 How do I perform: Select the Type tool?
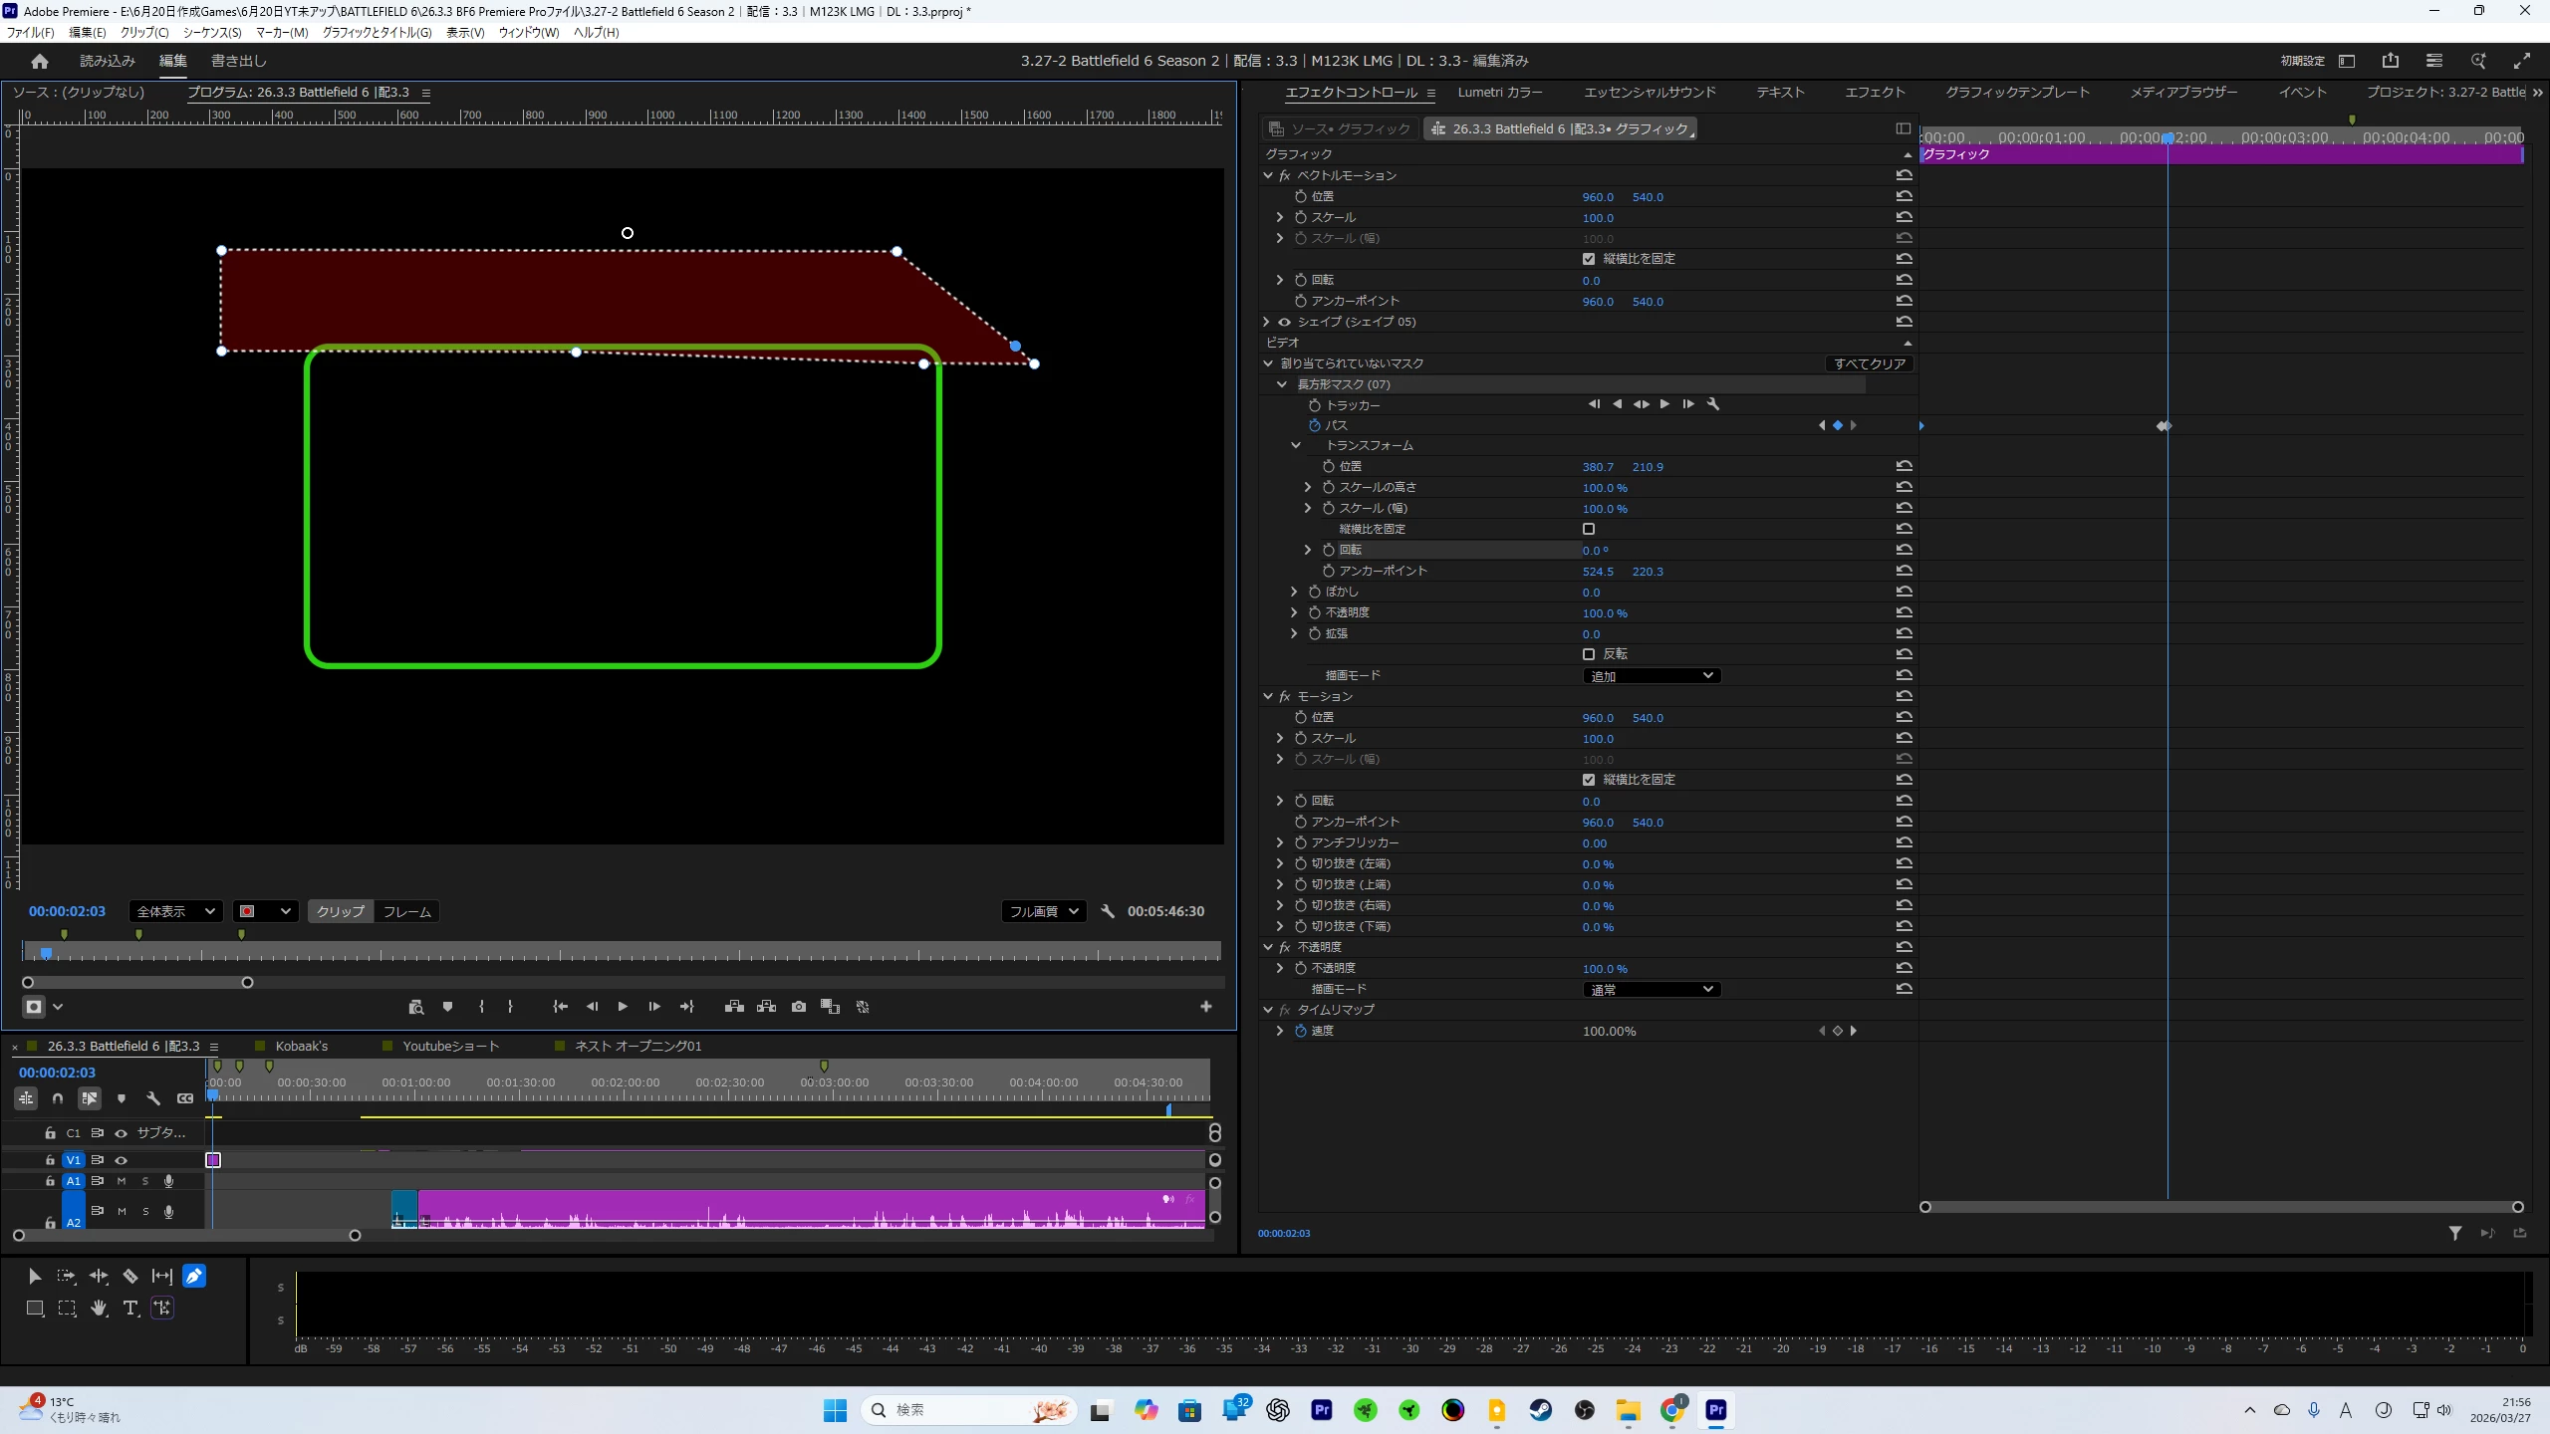tap(130, 1309)
